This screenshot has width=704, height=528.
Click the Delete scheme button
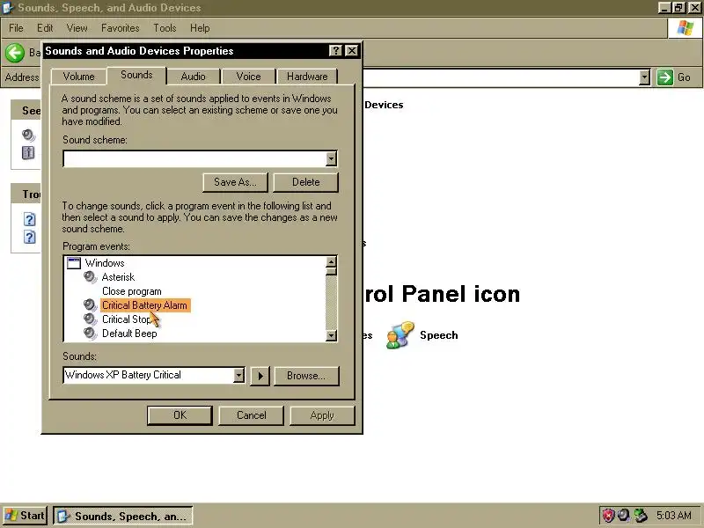pyautogui.click(x=305, y=182)
